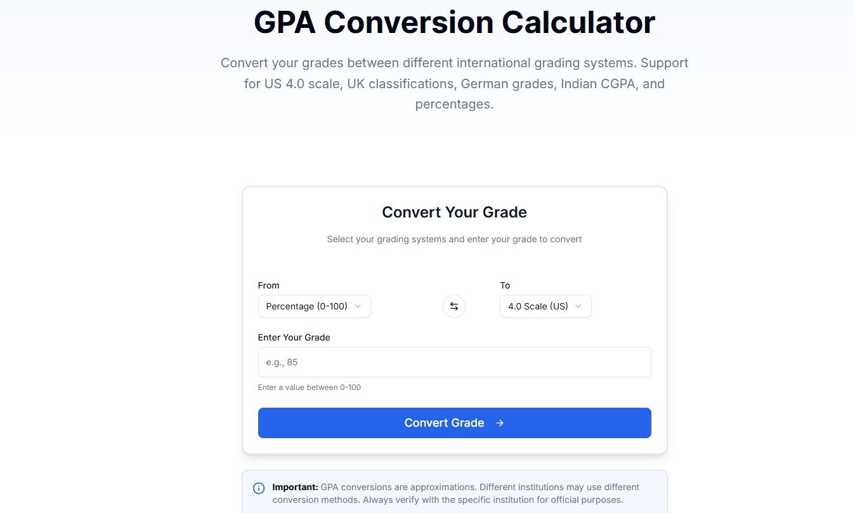
Task: Click the info icon beside the Important note
Action: [259, 488]
